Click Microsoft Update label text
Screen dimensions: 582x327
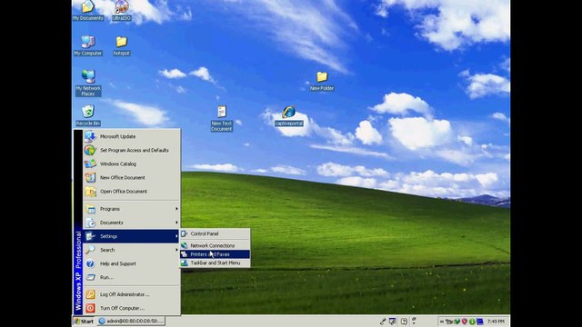click(117, 136)
